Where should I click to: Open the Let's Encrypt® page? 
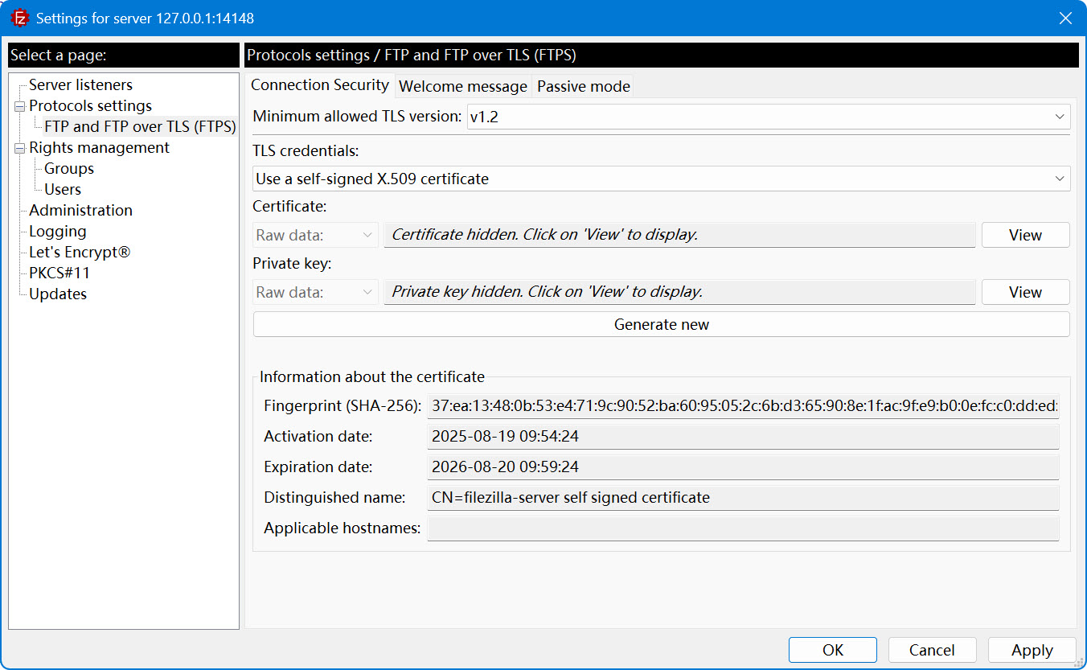point(80,252)
